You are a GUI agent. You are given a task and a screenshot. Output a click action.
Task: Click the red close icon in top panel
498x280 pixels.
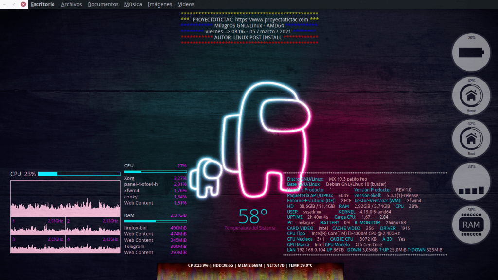pyautogui.click(x=23, y=4)
